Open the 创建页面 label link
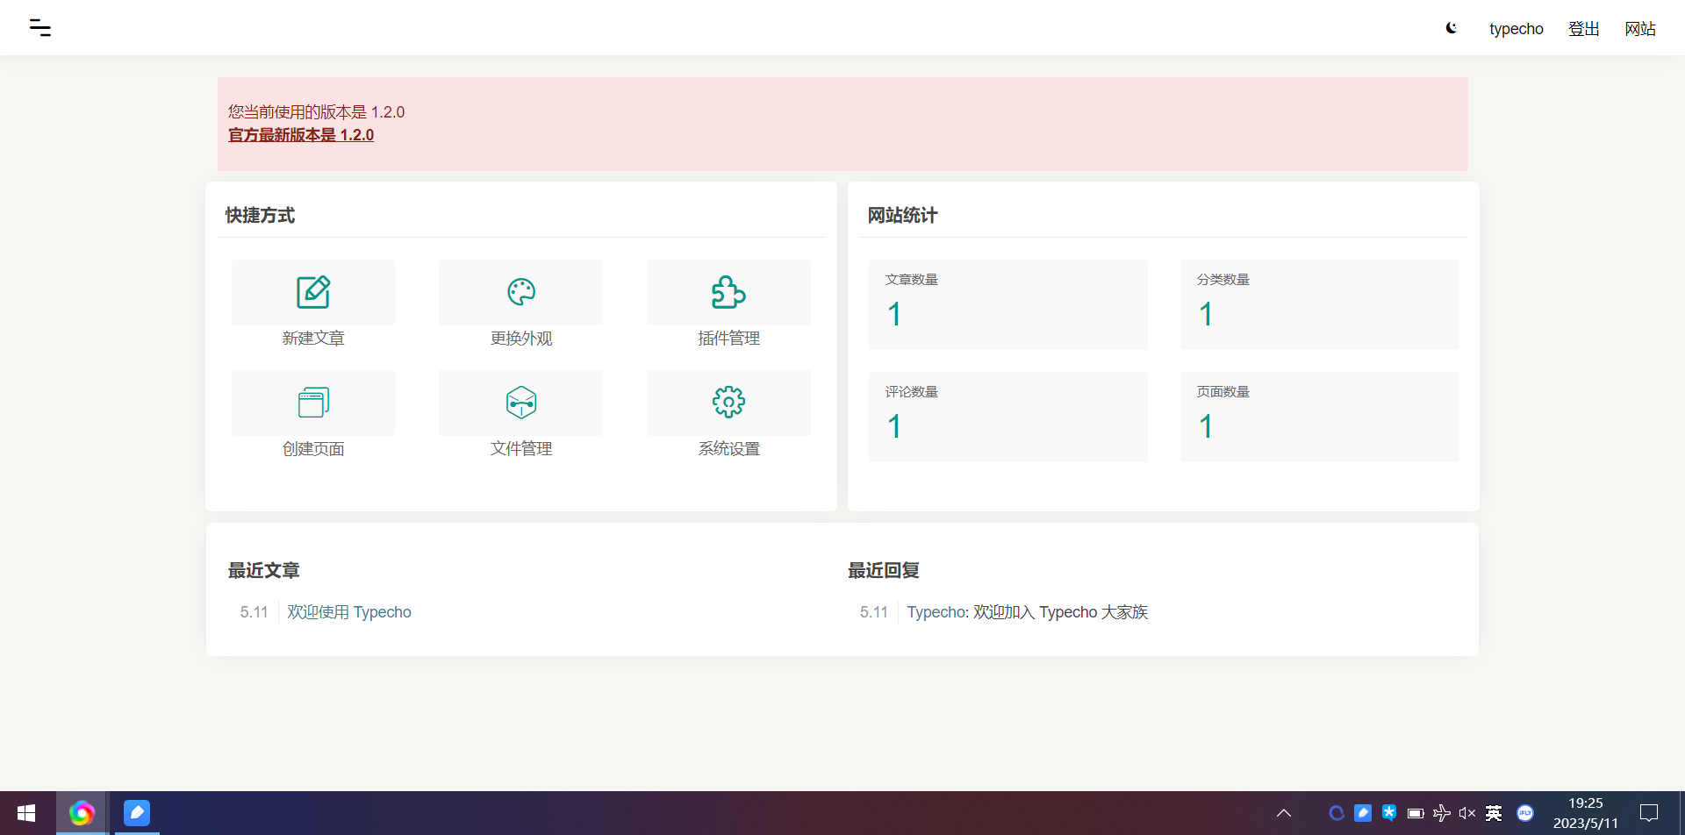Screen dimensions: 1685x835 (313, 449)
